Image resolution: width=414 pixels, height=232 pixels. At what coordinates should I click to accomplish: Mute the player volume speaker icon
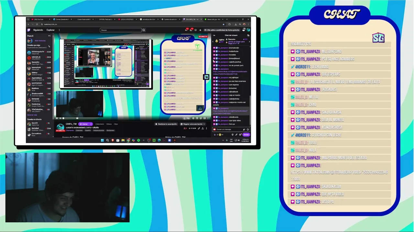pyautogui.click(x=60, y=118)
